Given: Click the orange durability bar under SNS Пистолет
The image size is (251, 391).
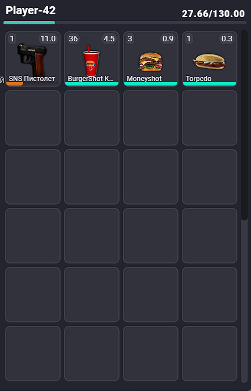Looking at the screenshot, I should [x=15, y=84].
